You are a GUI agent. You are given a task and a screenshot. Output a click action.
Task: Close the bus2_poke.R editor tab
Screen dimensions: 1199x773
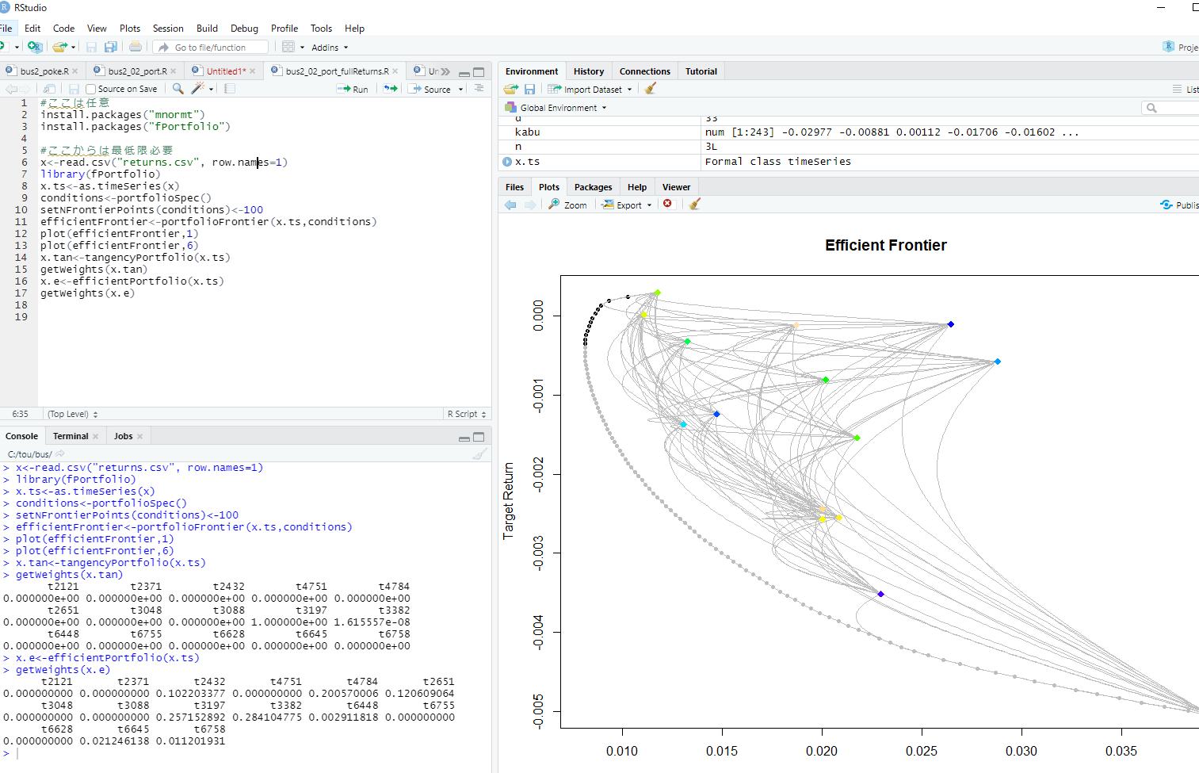75,71
